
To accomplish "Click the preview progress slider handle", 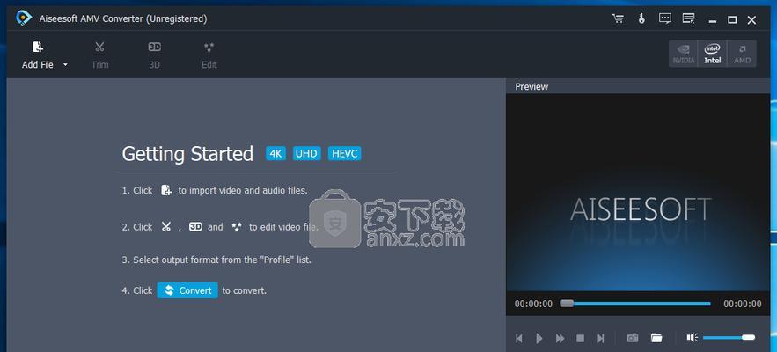I will click(567, 304).
